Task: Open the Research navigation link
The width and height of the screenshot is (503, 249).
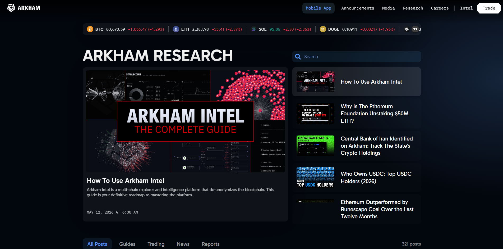Action: tap(413, 8)
